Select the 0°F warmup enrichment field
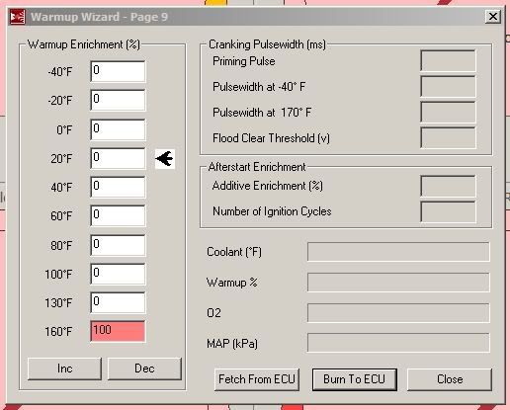 [118, 129]
